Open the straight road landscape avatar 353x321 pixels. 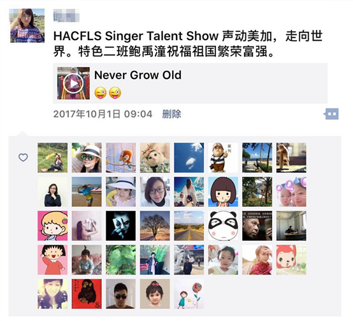pos(189,225)
